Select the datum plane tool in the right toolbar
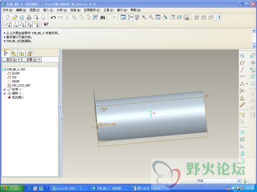This screenshot has width=257, height=192. pyautogui.click(x=242, y=63)
